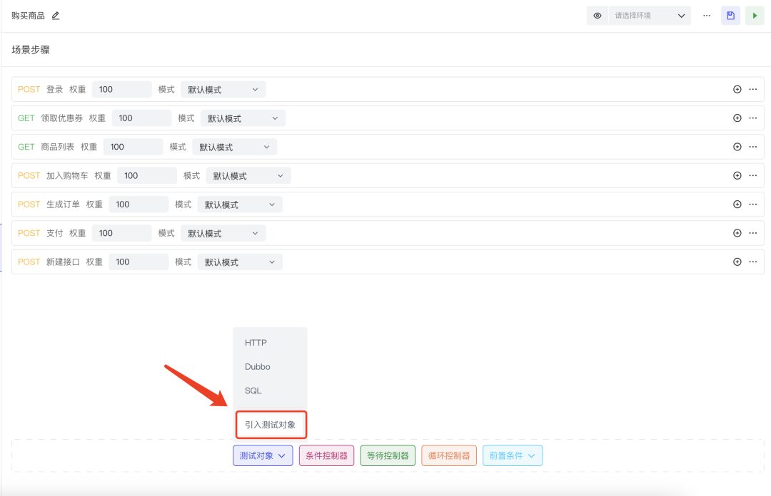Add a 条件控制器 condition controller

326,455
